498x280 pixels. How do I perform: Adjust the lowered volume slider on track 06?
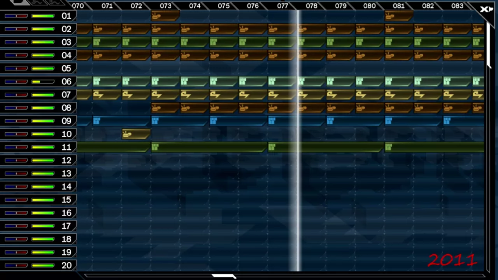pos(43,82)
